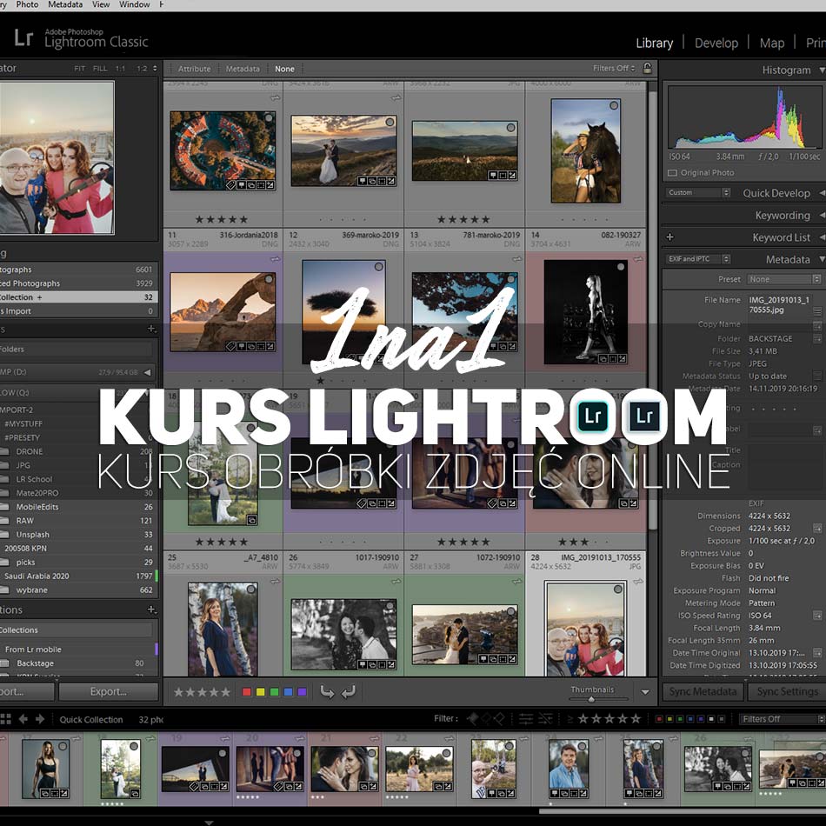This screenshot has height=826, width=826.
Task: Rotate the photo right using the toolbar arrow
Action: pos(349,692)
